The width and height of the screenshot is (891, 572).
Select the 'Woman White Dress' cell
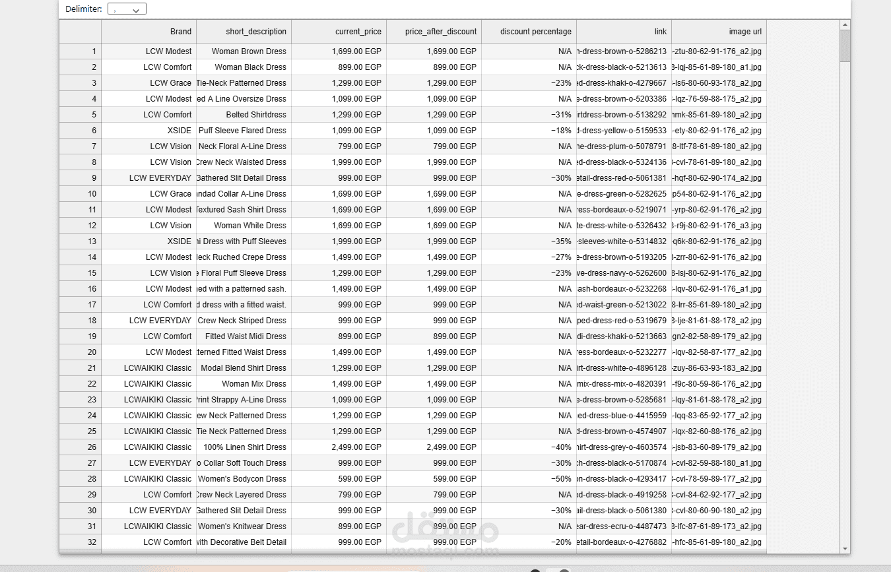click(244, 226)
